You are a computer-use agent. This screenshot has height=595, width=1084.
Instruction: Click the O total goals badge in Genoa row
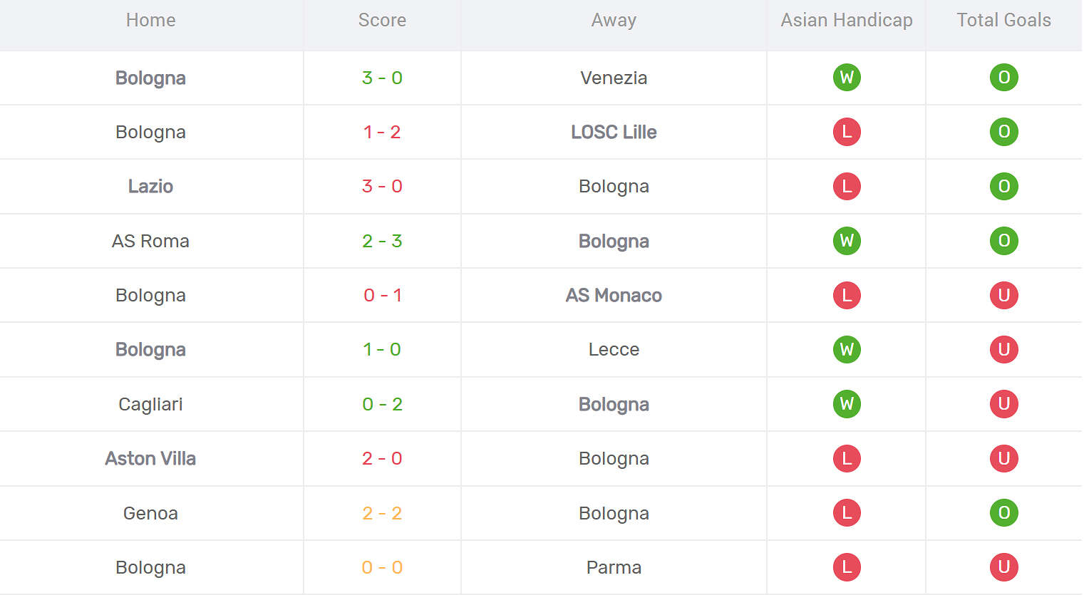coord(1003,513)
